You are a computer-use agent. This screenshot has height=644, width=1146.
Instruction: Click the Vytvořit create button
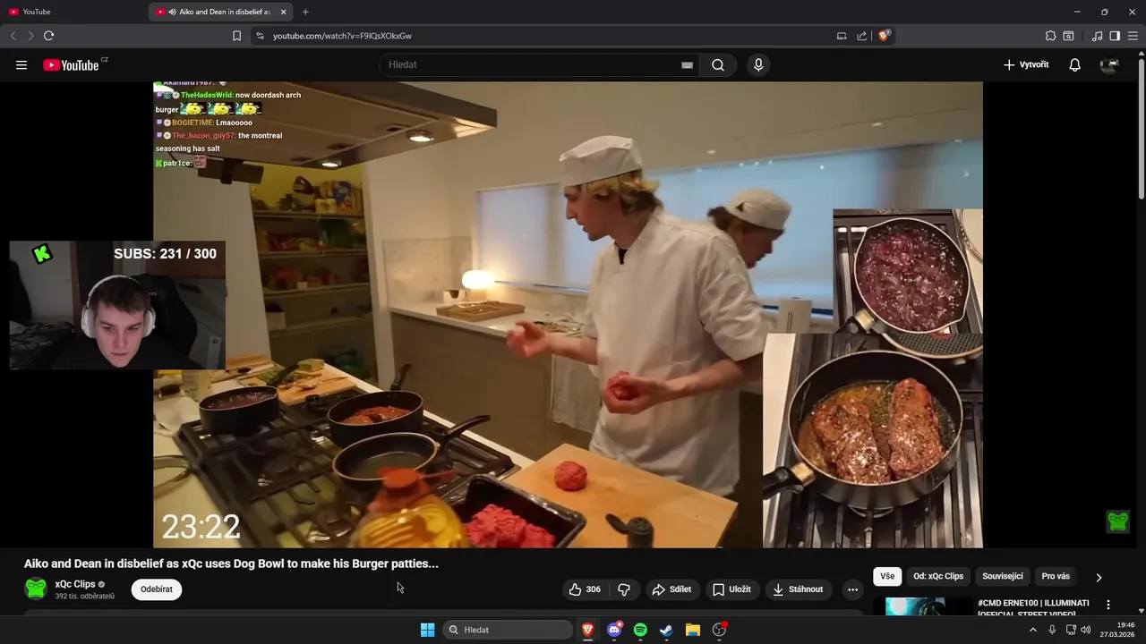click(1026, 64)
